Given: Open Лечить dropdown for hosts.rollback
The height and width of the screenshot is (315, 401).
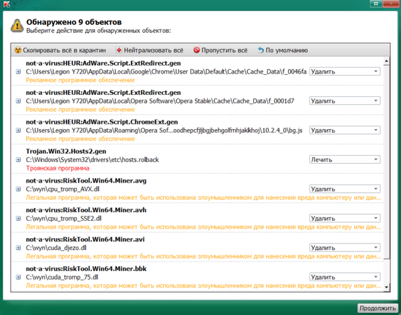Looking at the screenshot, I should (x=345, y=159).
